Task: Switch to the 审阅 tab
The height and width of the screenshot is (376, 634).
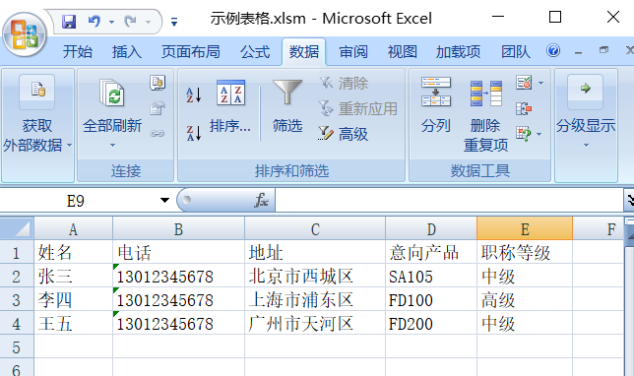Action: click(x=353, y=52)
